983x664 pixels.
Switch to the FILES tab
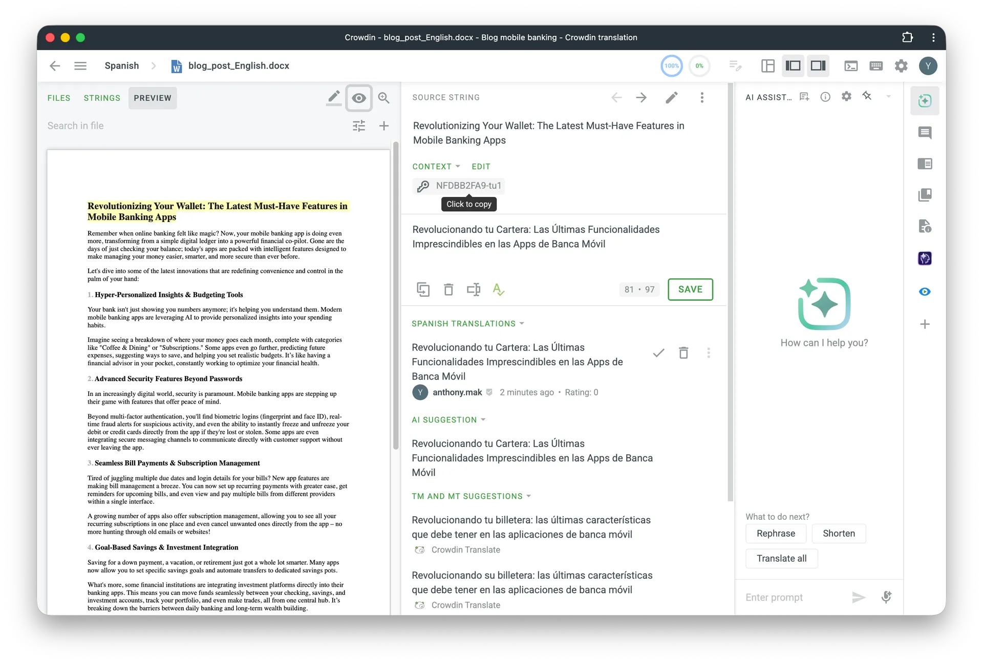[x=59, y=98]
